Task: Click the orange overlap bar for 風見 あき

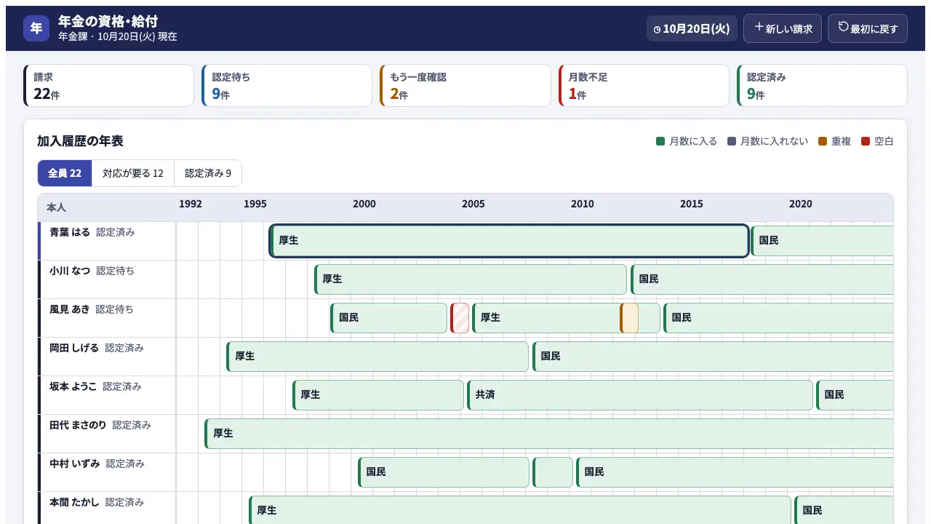Action: (629, 318)
